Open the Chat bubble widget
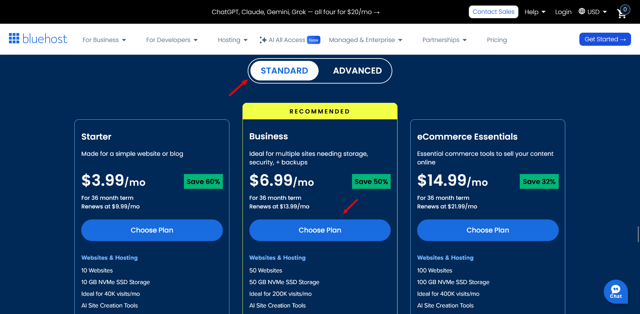640x314 pixels. coord(616,291)
